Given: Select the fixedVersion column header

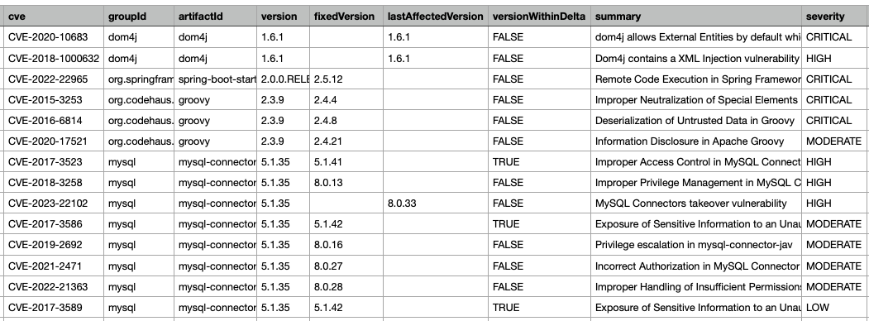Looking at the screenshot, I should coord(346,17).
